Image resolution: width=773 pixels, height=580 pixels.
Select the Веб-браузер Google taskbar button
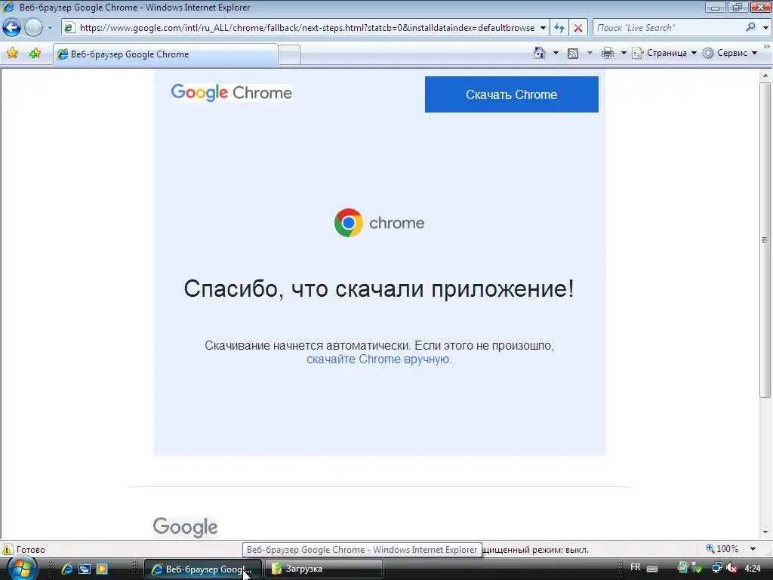[203, 569]
